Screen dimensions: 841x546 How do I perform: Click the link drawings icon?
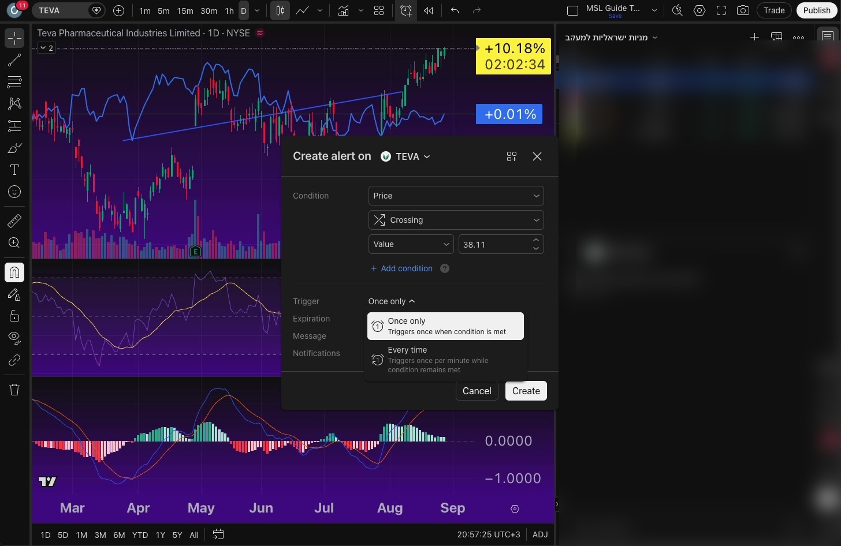[14, 360]
